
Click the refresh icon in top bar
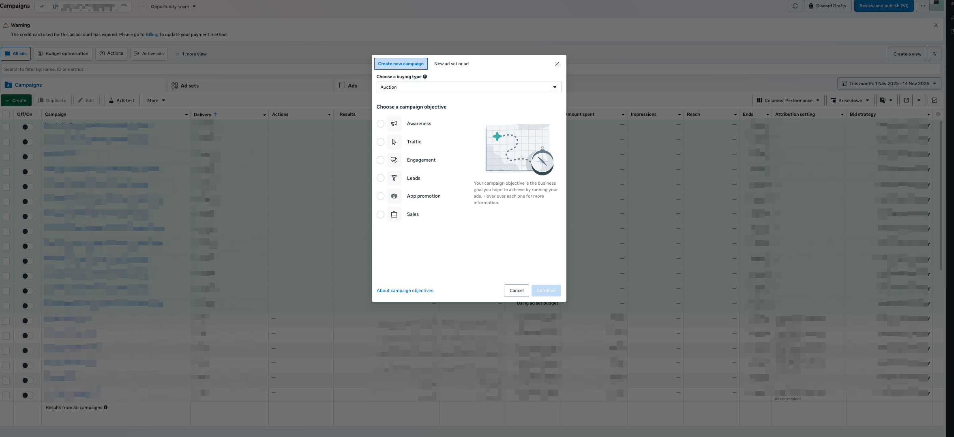tap(795, 6)
